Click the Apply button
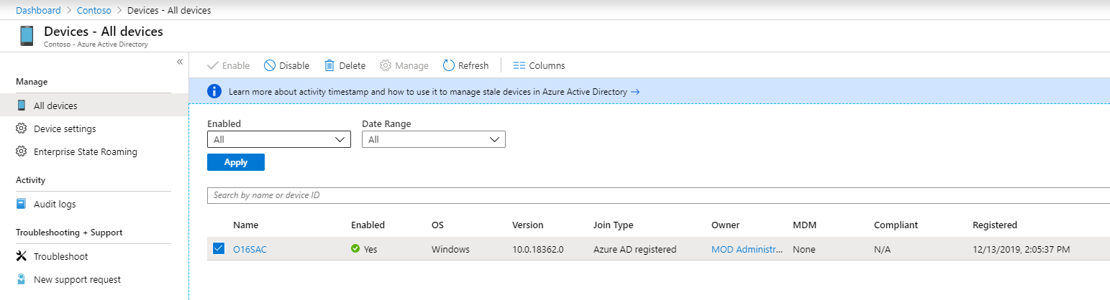The height and width of the screenshot is (300, 1110). (235, 162)
